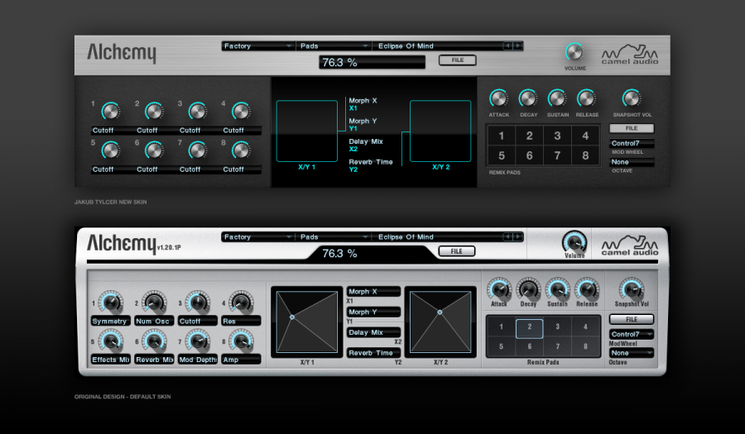Select Reverb Time assignment in the dark skin
This screenshot has width=745, height=434.
point(371,162)
